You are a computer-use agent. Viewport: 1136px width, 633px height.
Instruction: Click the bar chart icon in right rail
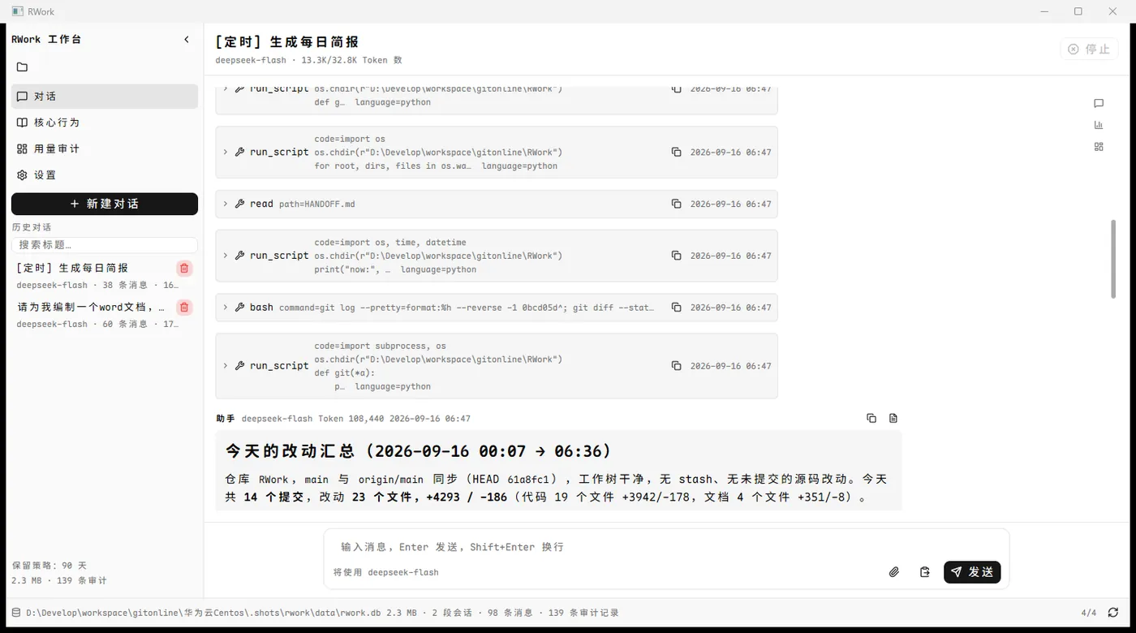[x=1099, y=125]
